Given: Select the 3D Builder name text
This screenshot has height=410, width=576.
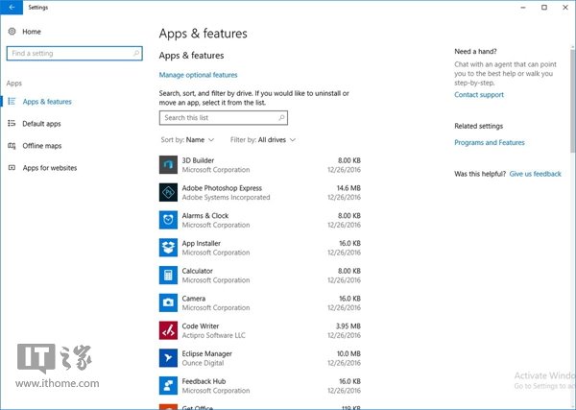Looking at the screenshot, I should point(198,160).
